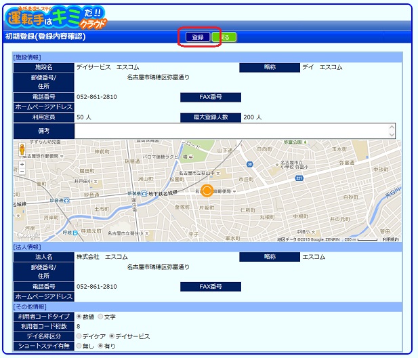Zoom in the map with the plus button

(x=22, y=165)
